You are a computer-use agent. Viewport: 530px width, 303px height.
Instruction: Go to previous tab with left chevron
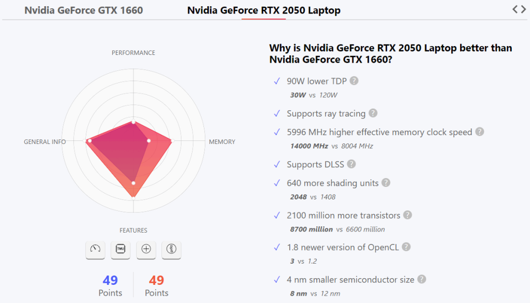[x=516, y=9]
